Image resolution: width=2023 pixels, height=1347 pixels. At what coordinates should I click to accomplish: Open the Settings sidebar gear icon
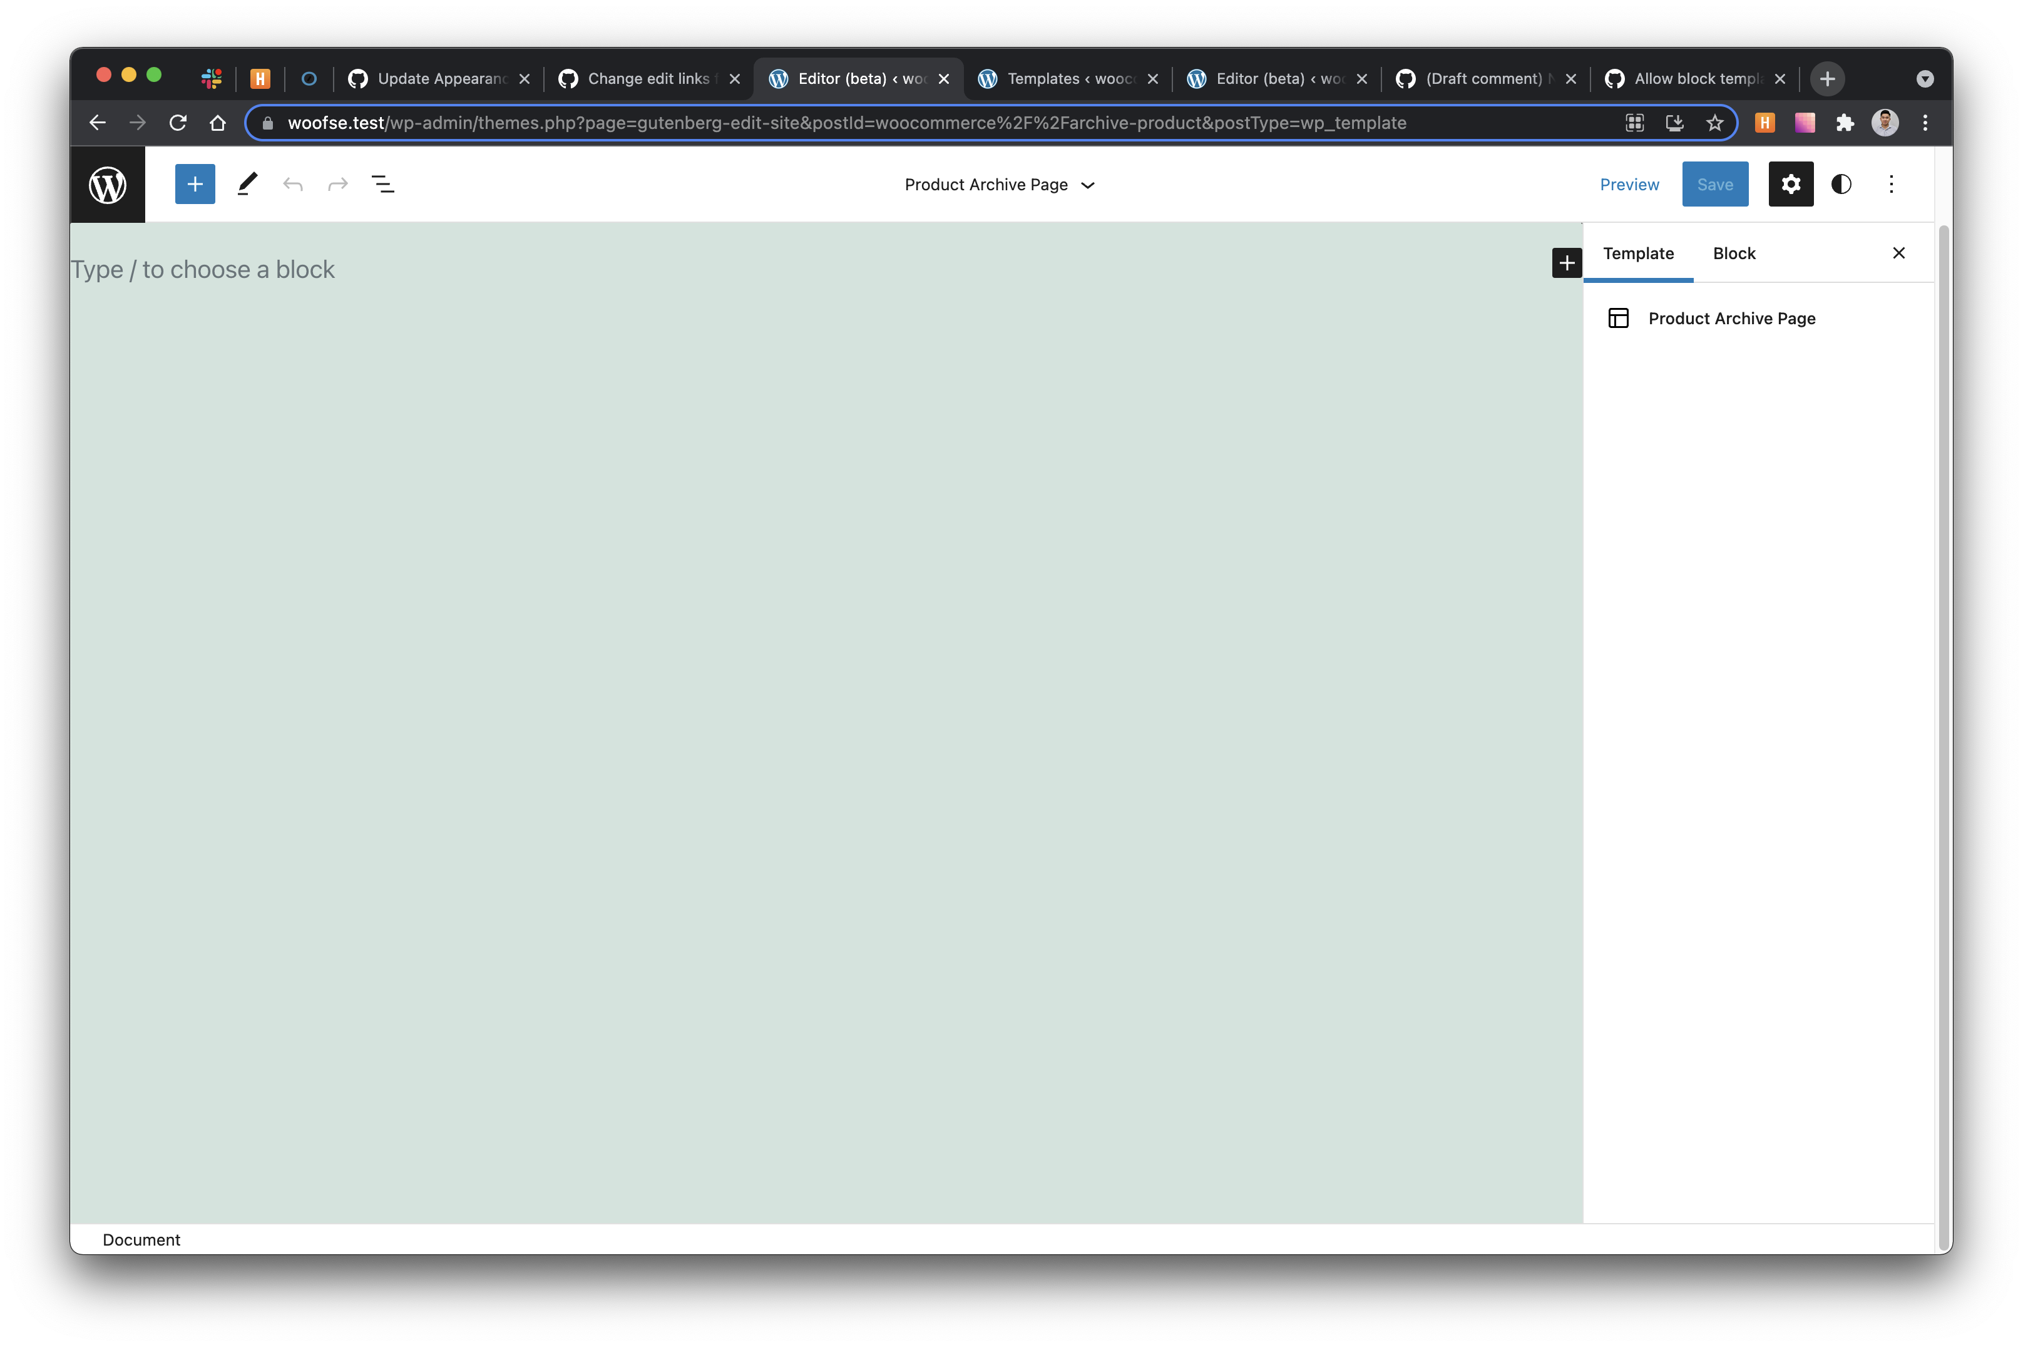(1791, 184)
